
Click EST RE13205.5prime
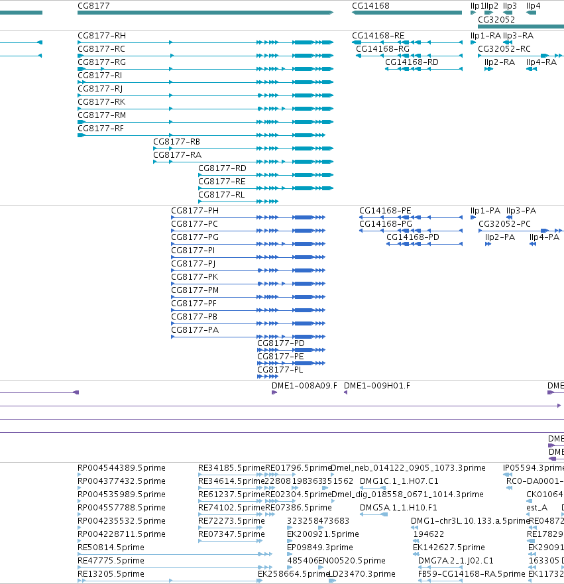tap(111, 574)
